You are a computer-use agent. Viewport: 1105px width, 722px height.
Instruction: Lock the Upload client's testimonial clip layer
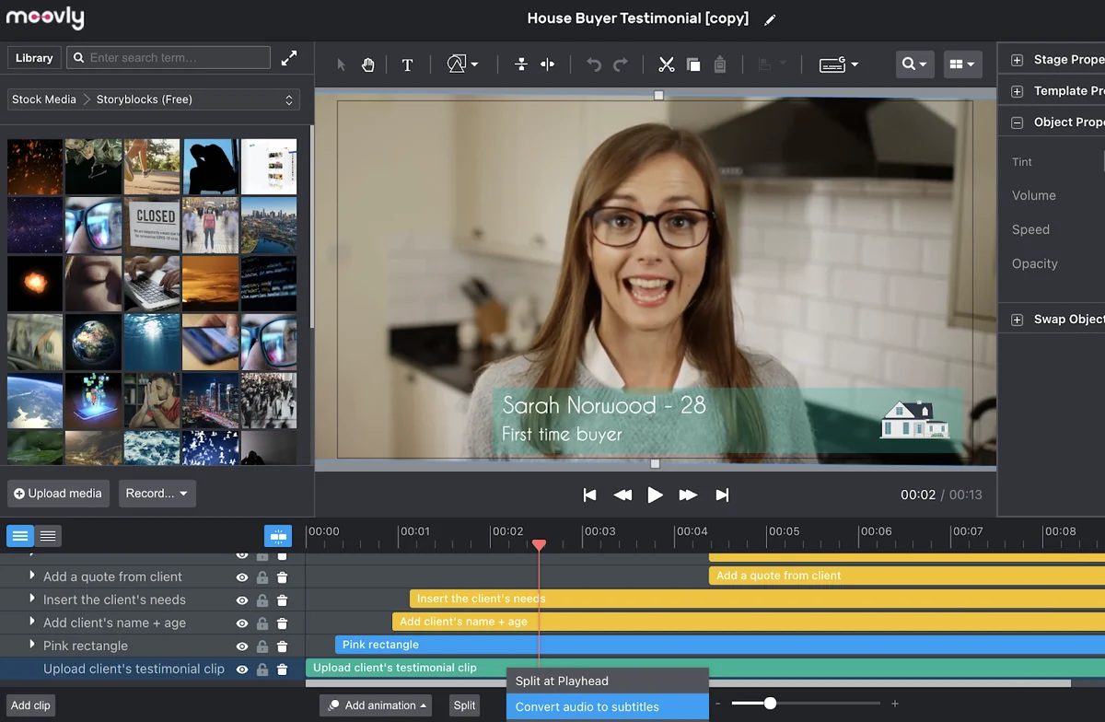pyautogui.click(x=262, y=670)
